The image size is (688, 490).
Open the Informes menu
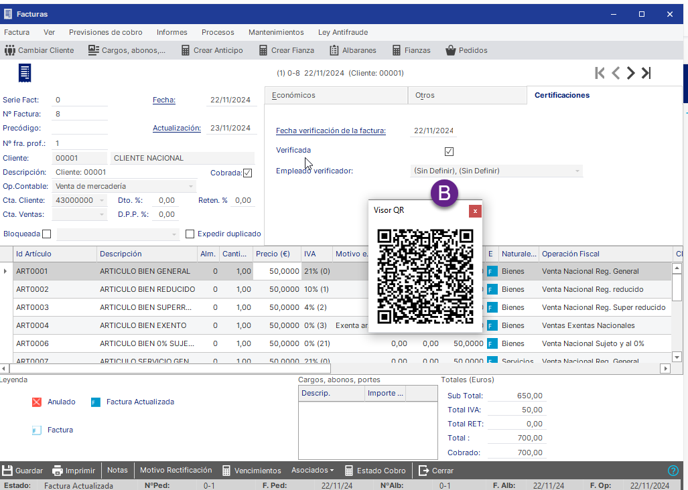[172, 32]
